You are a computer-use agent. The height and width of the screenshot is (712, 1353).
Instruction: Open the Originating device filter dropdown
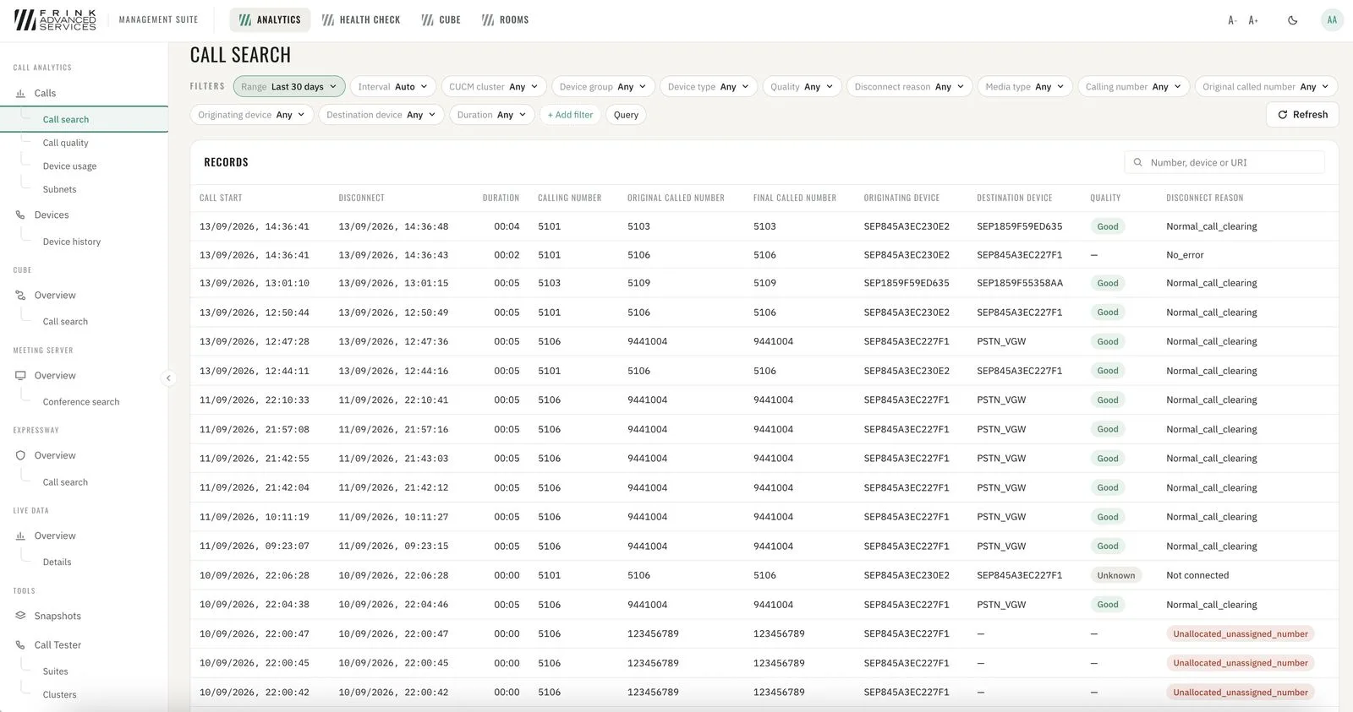[251, 115]
